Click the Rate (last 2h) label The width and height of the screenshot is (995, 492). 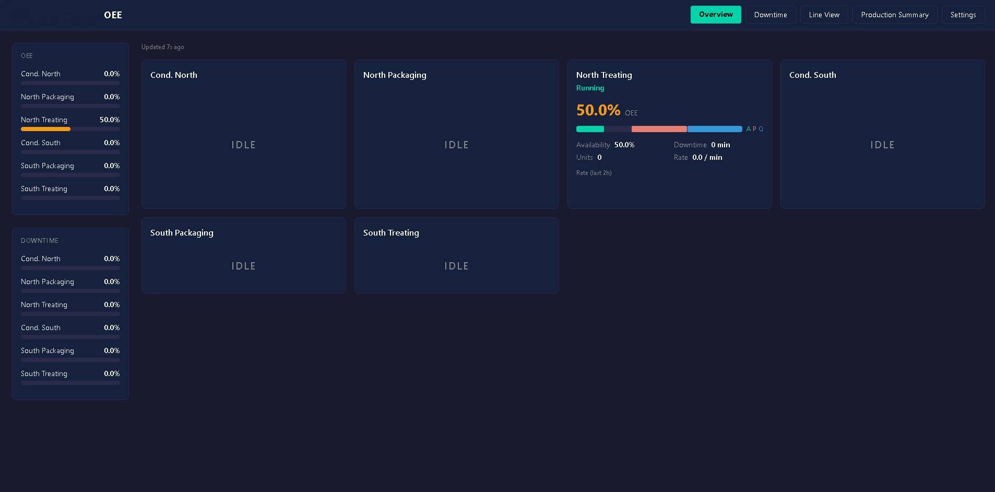click(x=594, y=173)
